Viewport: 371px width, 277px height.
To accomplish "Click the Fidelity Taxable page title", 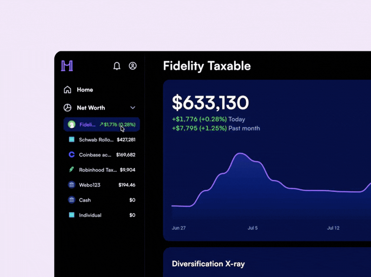I will pos(207,66).
